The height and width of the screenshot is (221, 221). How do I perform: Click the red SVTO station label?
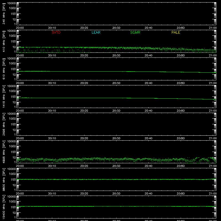tap(56, 32)
